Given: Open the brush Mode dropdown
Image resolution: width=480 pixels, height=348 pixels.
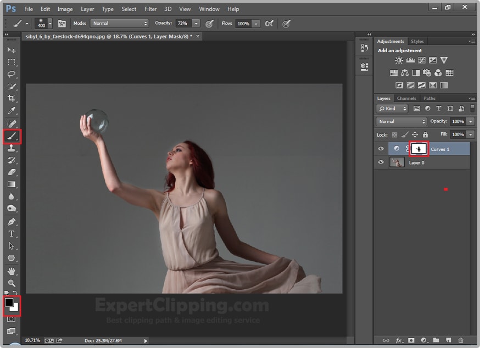Looking at the screenshot, I should pyautogui.click(x=120, y=24).
